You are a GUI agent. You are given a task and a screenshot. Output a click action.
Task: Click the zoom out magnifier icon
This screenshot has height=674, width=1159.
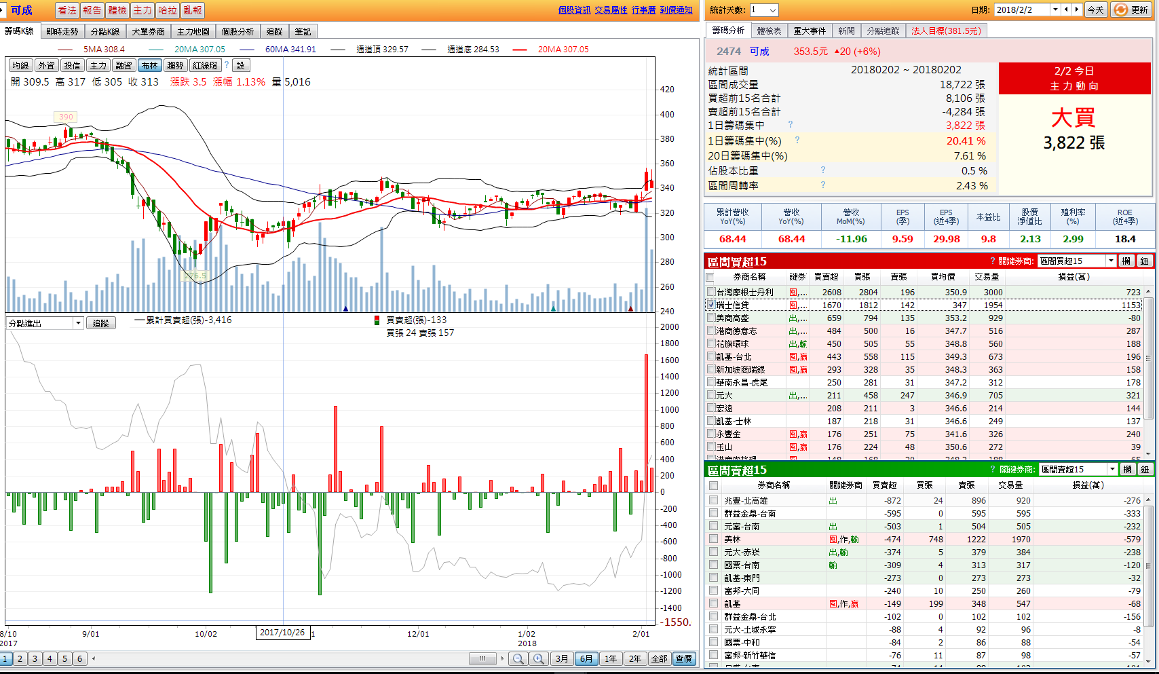(518, 658)
